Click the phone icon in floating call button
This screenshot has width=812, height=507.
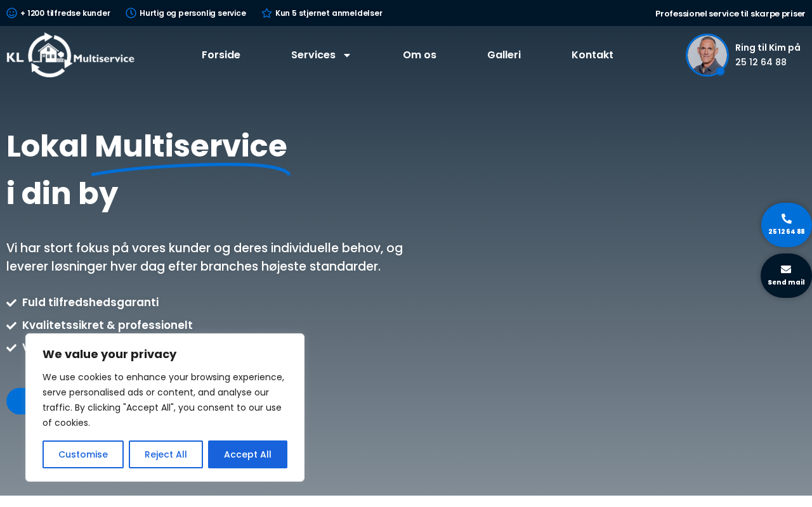pos(787,219)
